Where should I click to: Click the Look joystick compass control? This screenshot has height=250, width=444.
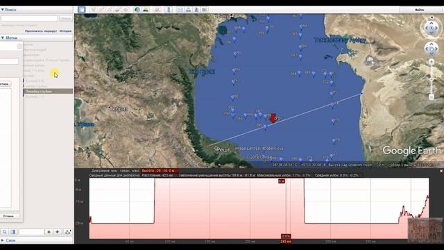(432, 28)
